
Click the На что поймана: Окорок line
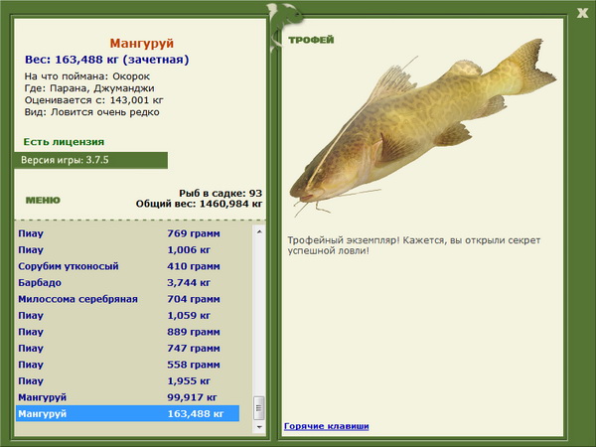click(x=87, y=76)
